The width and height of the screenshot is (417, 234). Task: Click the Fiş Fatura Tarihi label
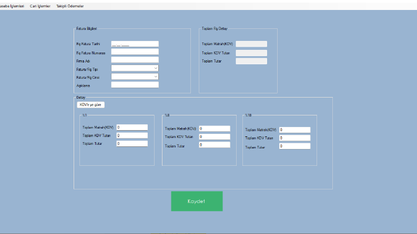[88, 44]
